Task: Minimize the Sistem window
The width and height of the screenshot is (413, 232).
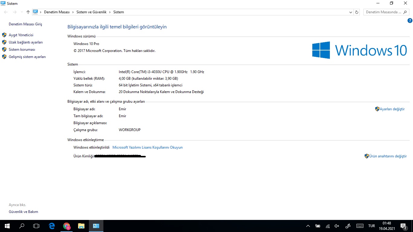Action: [x=378, y=3]
